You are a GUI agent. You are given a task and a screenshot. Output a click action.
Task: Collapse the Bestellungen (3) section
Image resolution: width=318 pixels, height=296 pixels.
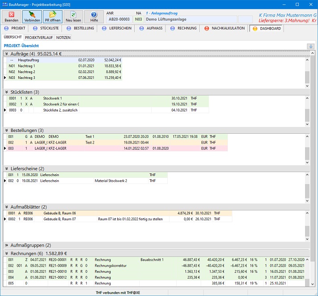7,130
